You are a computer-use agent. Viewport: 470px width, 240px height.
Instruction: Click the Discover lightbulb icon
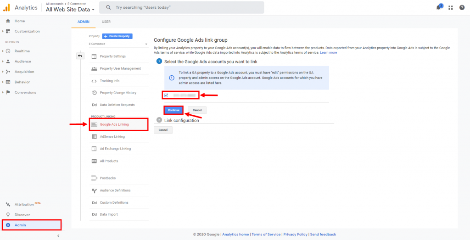point(8,215)
